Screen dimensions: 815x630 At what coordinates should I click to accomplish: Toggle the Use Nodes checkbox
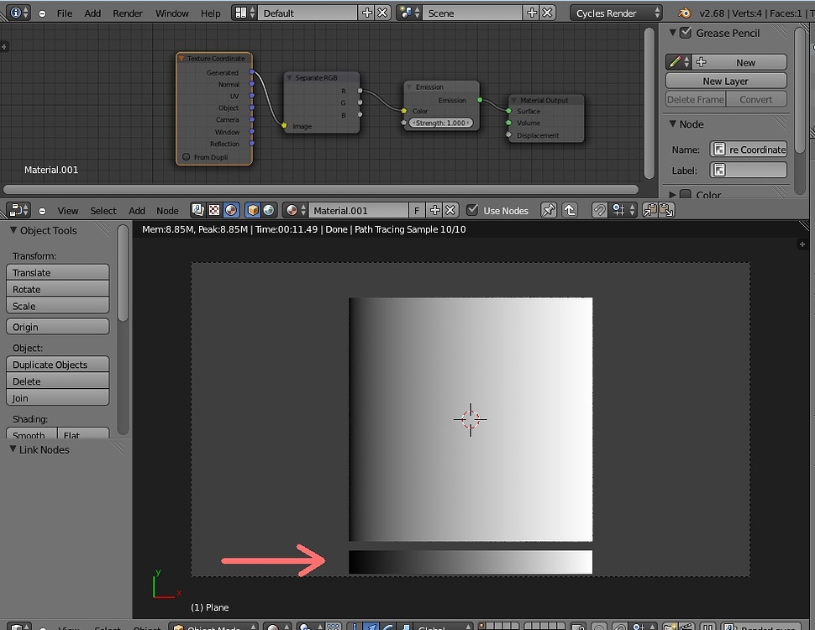point(472,210)
